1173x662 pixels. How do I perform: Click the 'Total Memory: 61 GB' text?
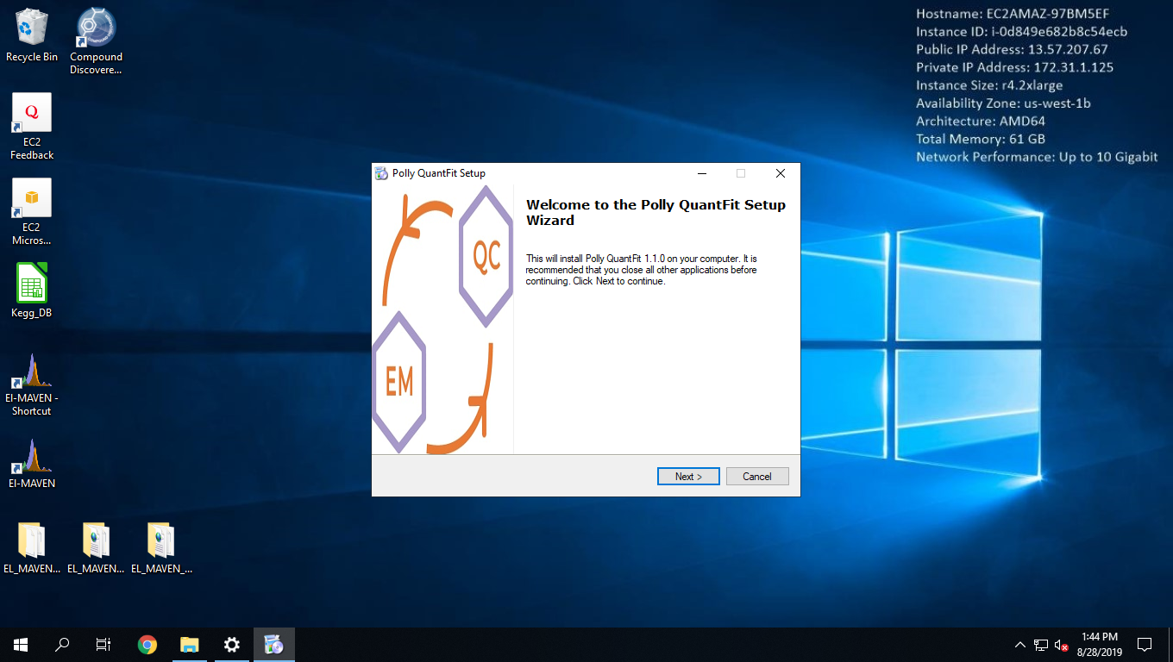point(981,139)
